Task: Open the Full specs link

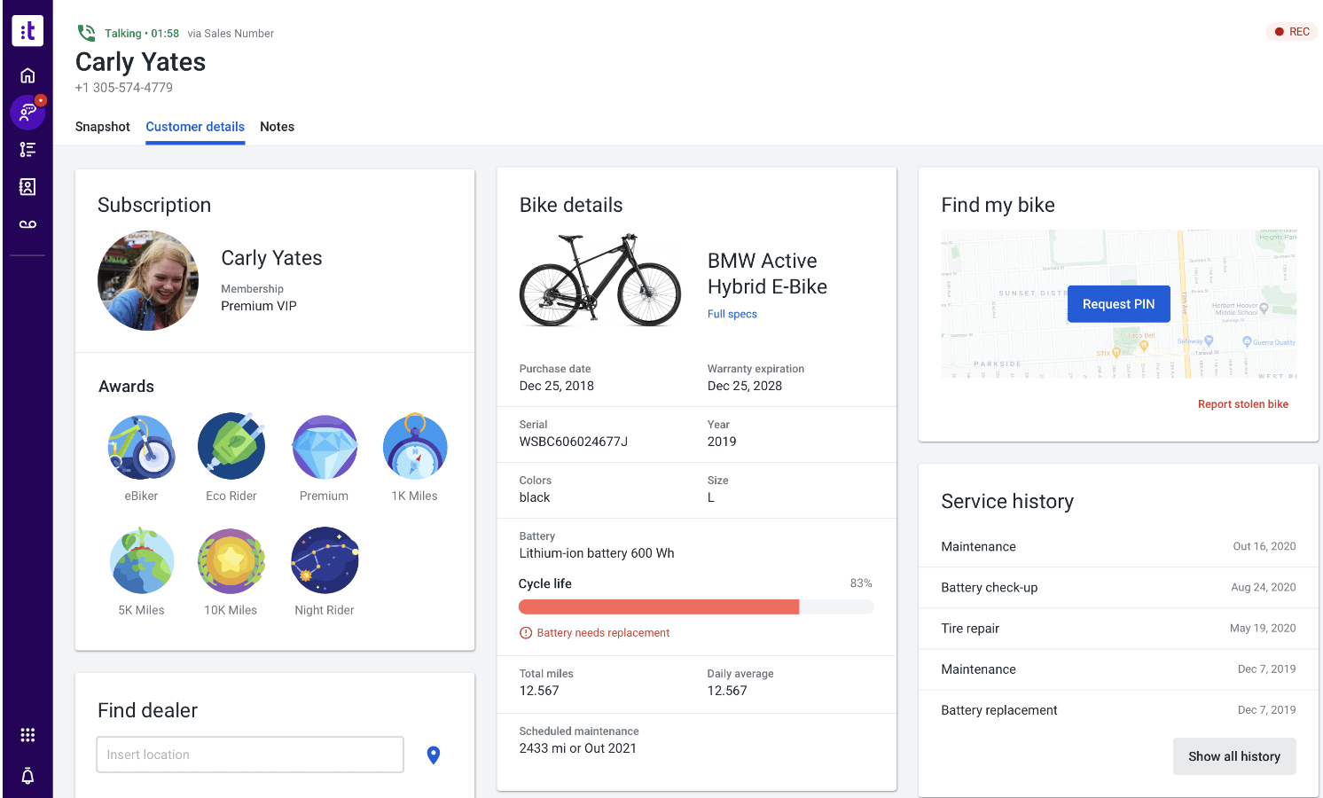Action: click(x=732, y=314)
